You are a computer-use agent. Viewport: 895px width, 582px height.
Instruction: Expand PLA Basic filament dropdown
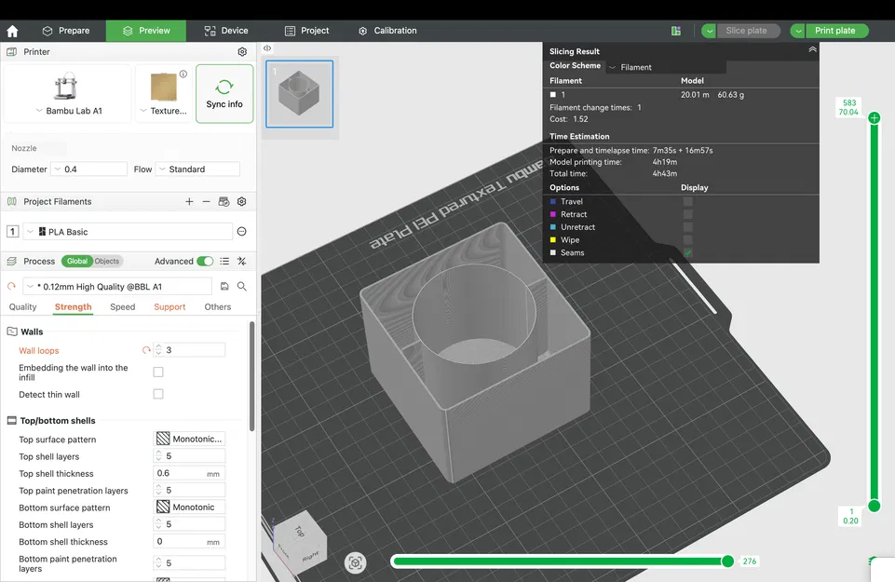point(127,232)
